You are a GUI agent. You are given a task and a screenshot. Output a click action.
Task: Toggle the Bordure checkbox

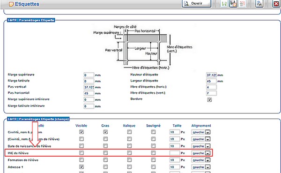209,99
